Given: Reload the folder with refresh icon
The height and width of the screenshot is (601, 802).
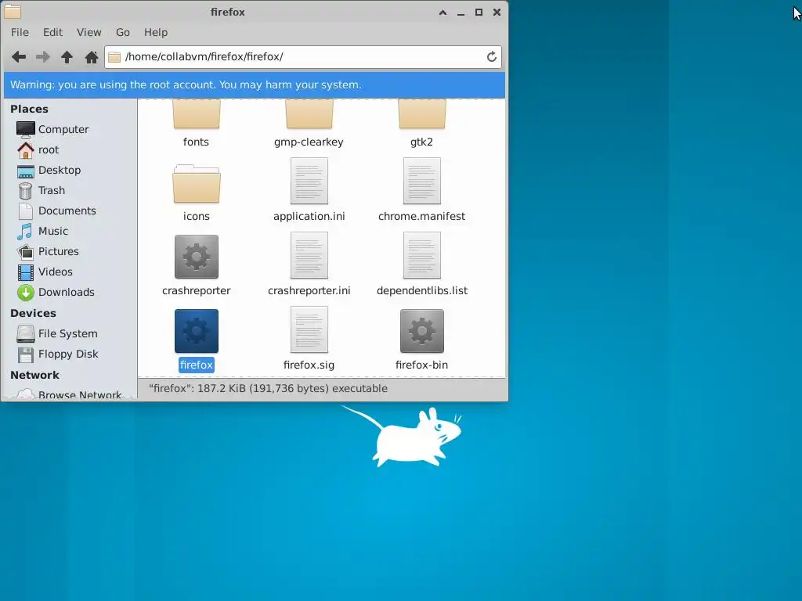Looking at the screenshot, I should [492, 56].
